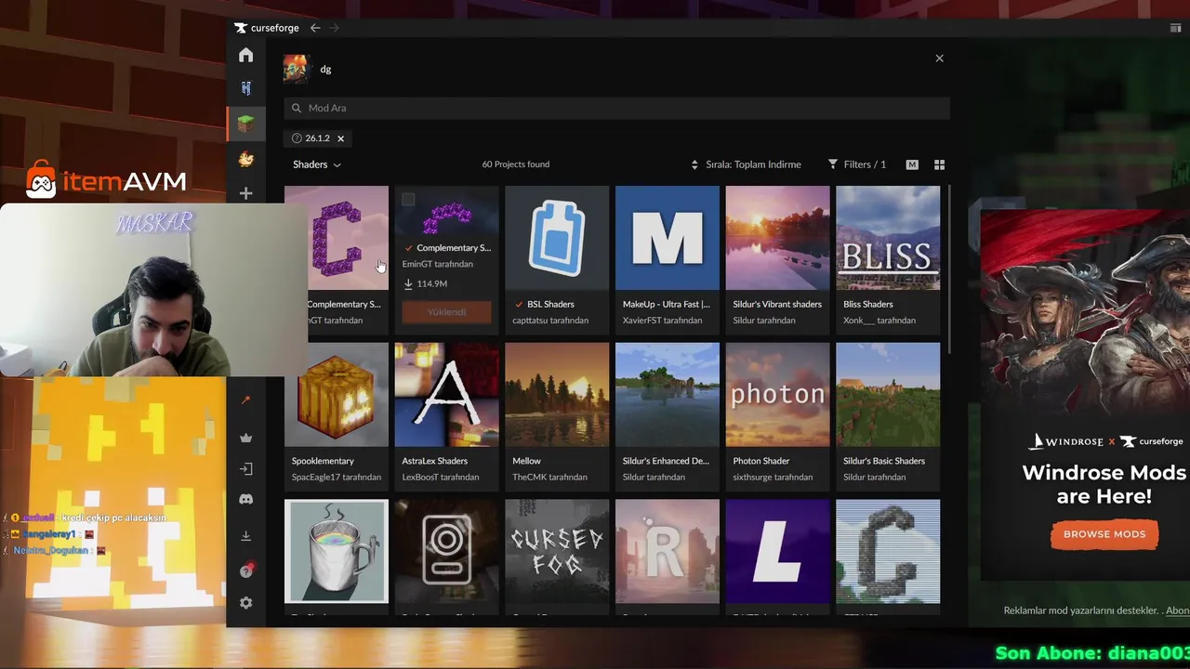Viewport: 1190px width, 669px height.
Task: Click into the Mod Ara search field
Action: tap(617, 108)
